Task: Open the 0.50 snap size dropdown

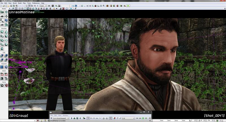Action: point(128,118)
